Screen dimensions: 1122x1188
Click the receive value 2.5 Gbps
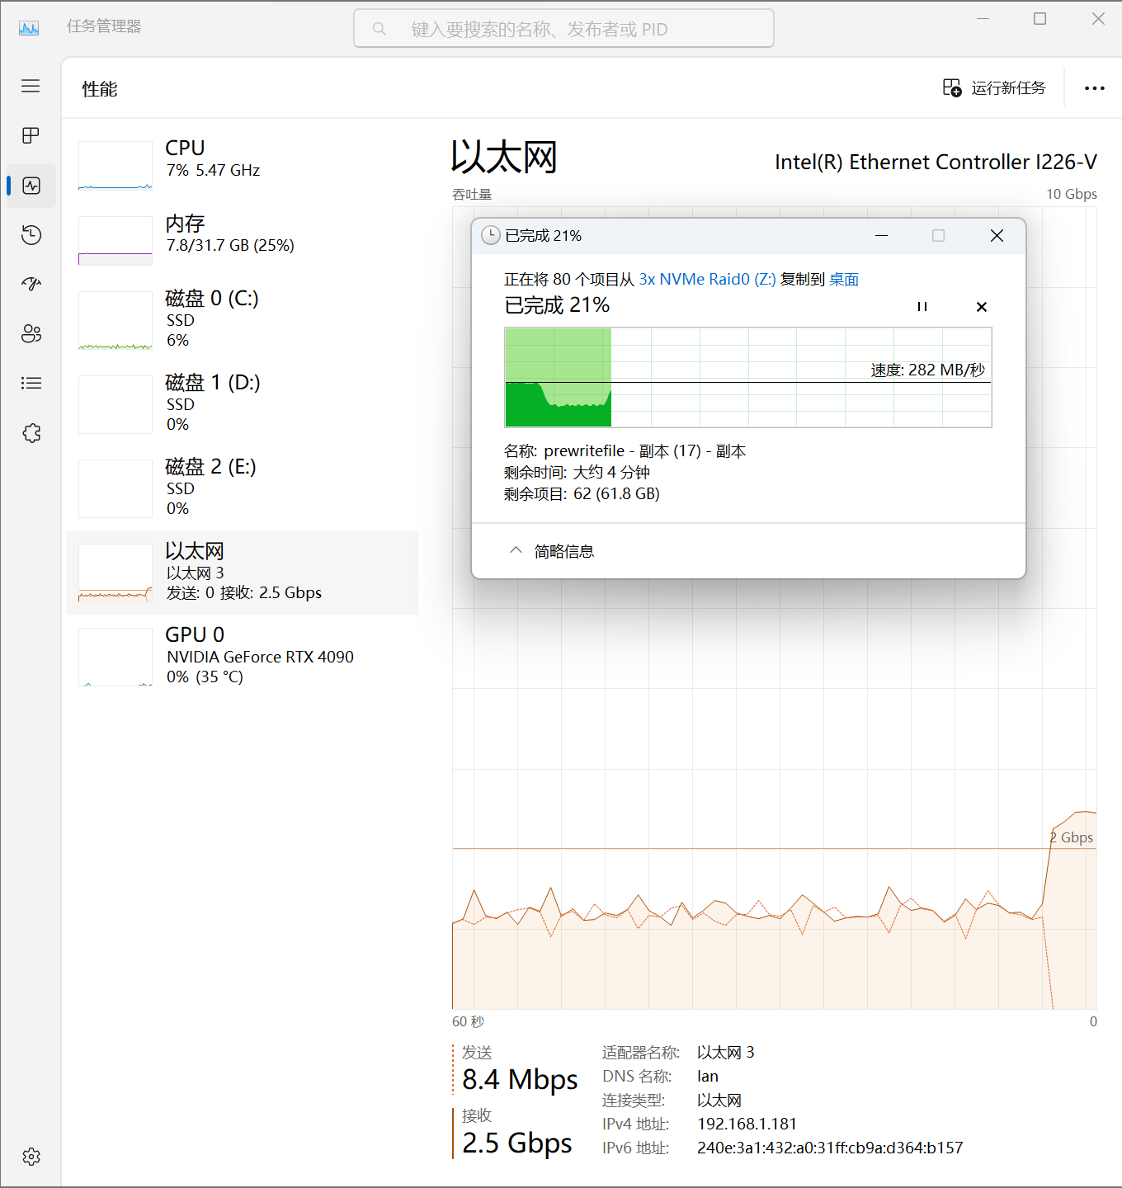517,1143
